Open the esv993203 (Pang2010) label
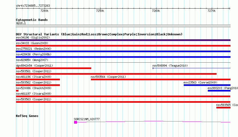Screen dimensions: 238x137 [223, 88]
